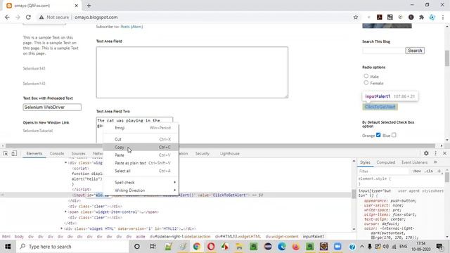
Task: Open the Spell check submenu
Action: pos(141,183)
